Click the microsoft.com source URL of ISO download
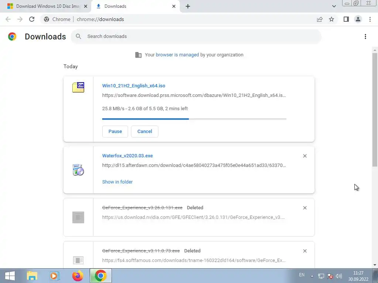The width and height of the screenshot is (378, 283). click(x=194, y=95)
